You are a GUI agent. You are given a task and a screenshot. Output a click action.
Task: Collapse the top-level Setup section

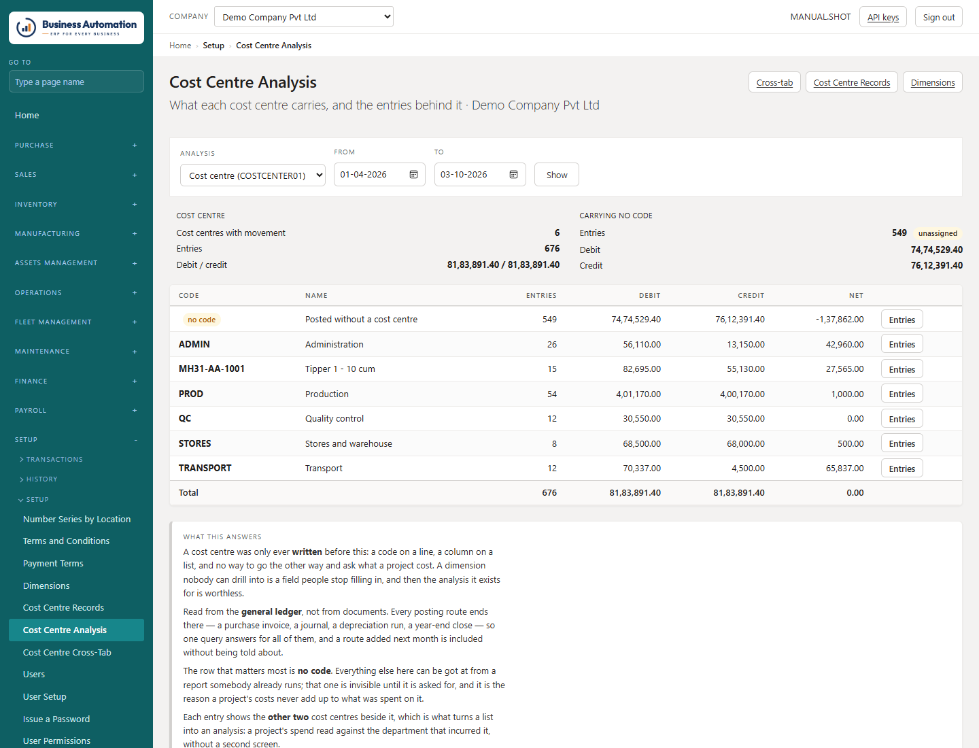pos(76,440)
